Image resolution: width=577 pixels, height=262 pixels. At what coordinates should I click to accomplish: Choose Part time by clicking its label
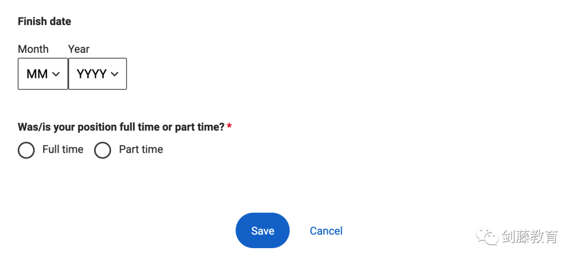coord(141,149)
